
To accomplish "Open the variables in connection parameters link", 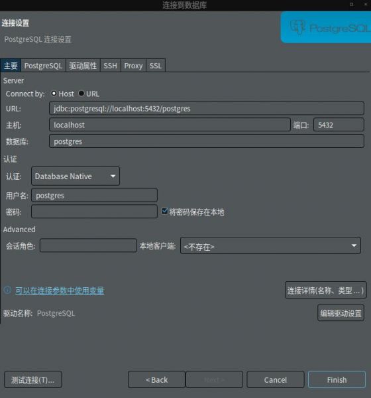I will point(60,291).
